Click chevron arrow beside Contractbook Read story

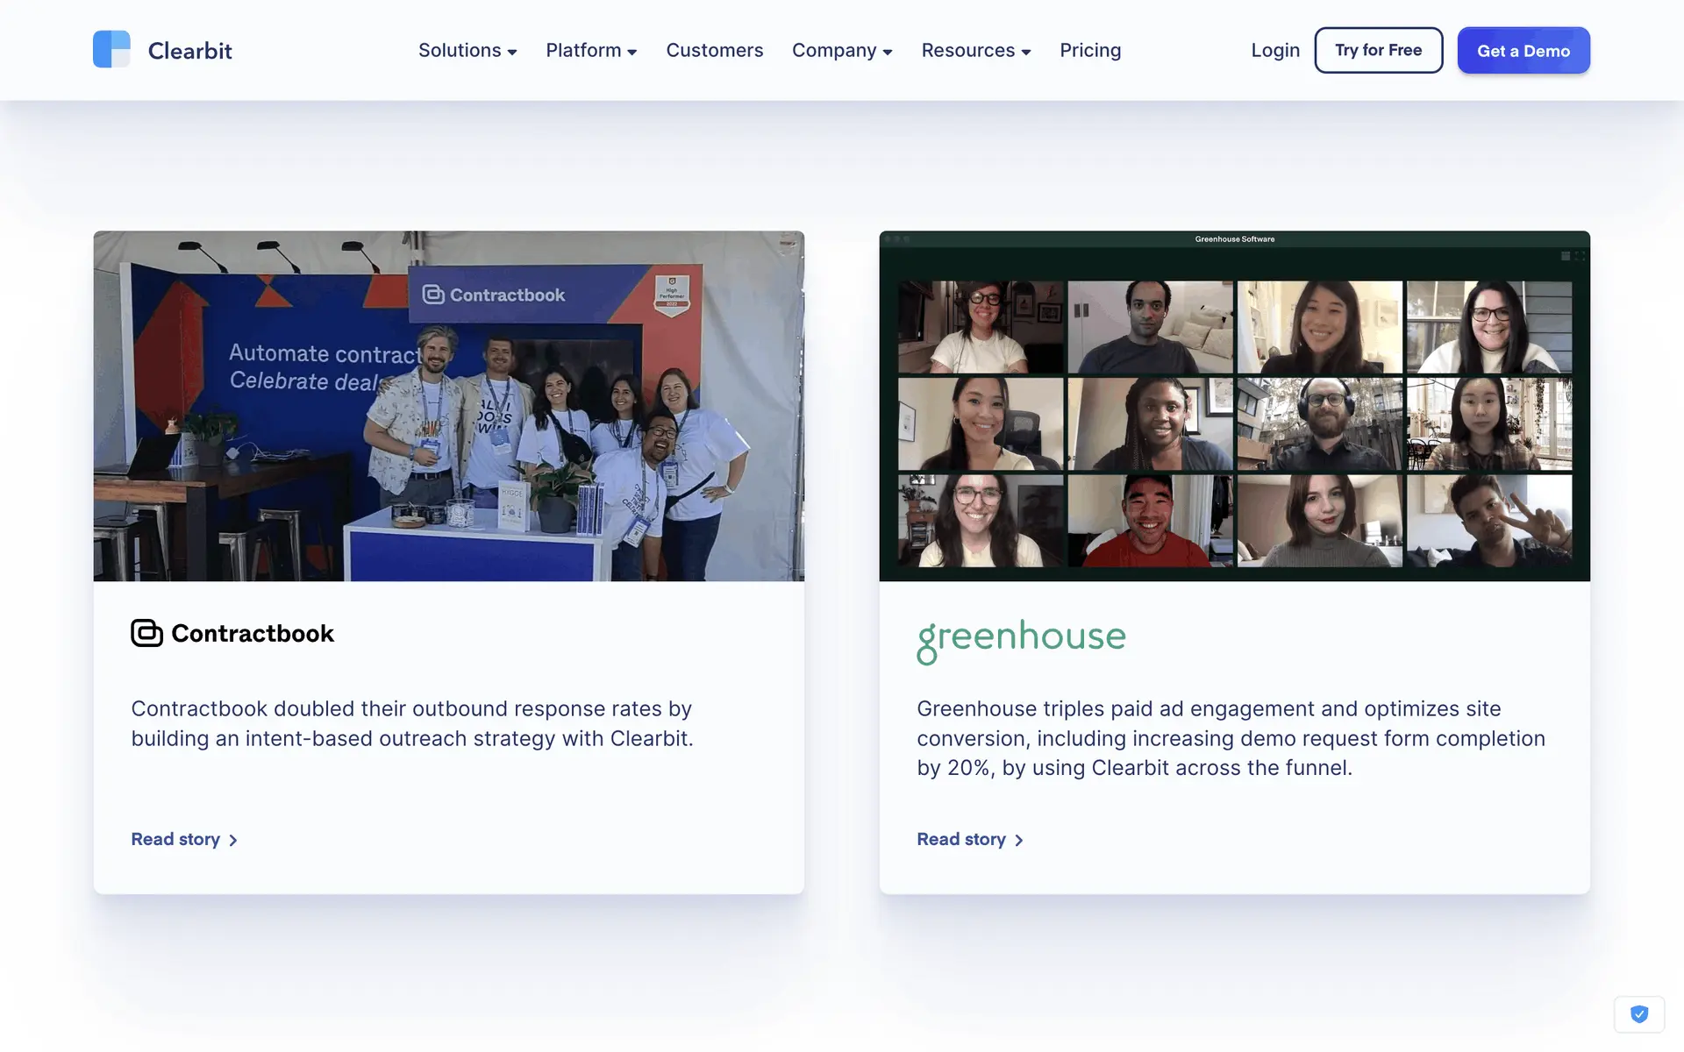233,840
